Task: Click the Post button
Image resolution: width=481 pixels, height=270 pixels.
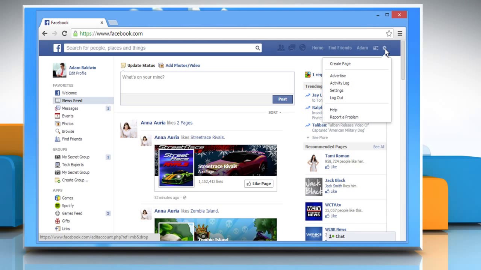Action: coord(283,99)
